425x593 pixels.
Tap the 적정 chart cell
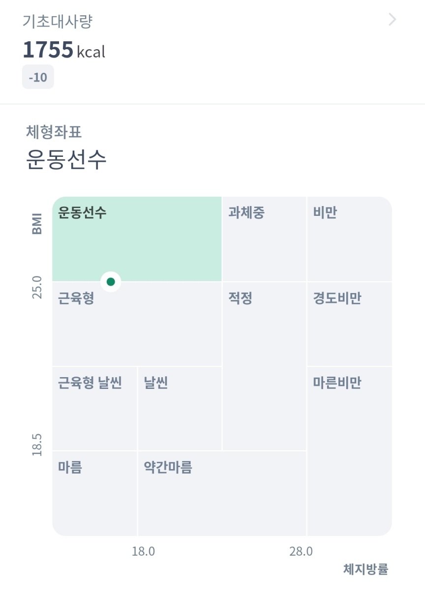(x=264, y=366)
